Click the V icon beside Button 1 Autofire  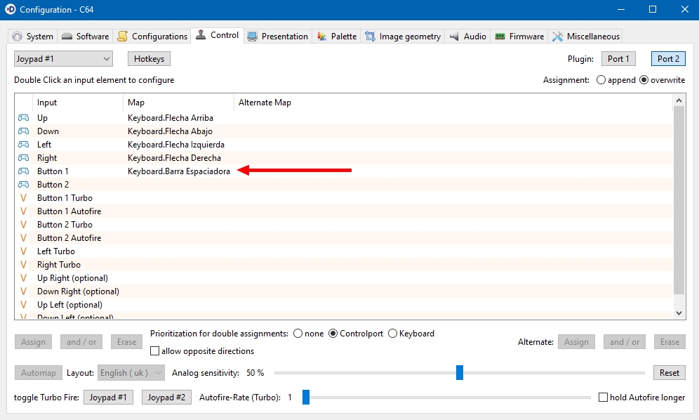pos(24,211)
